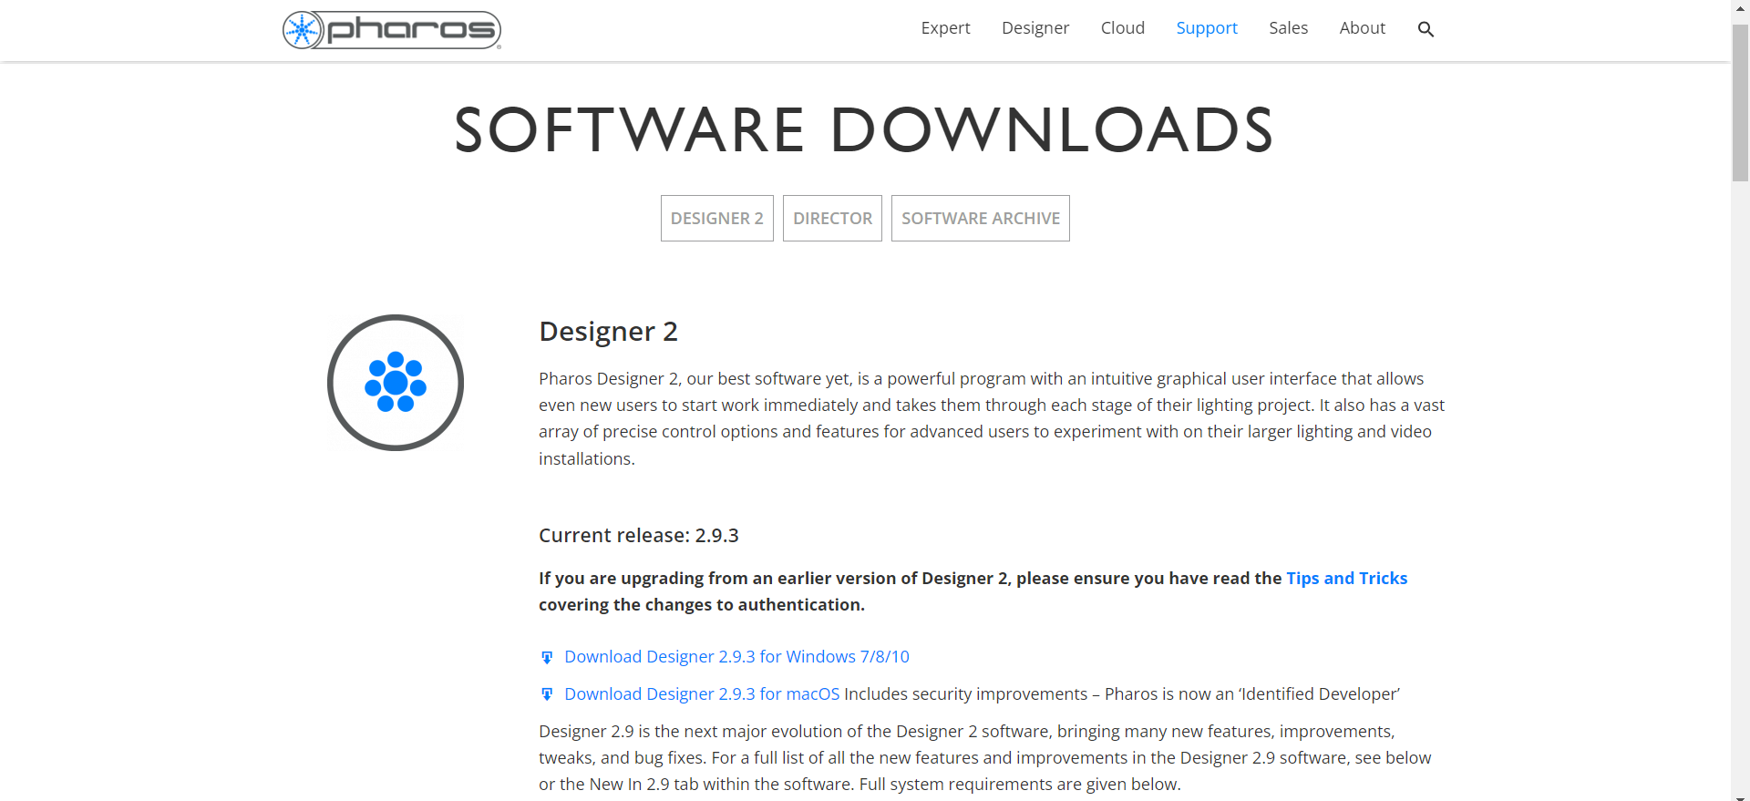
Task: Open the About navigation item
Action: click(x=1362, y=28)
